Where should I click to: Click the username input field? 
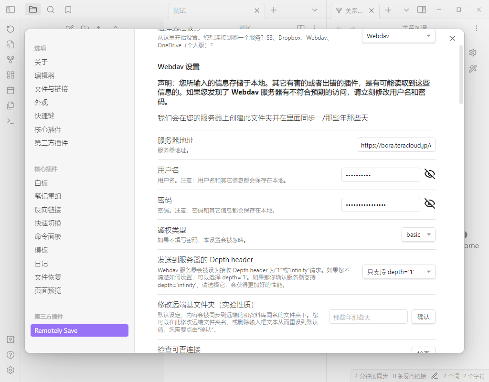tap(381, 175)
